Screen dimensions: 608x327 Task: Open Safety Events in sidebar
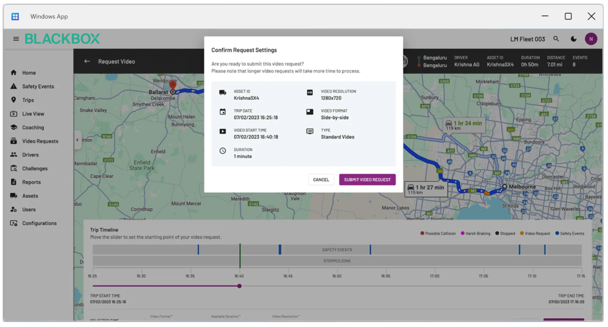tap(38, 87)
